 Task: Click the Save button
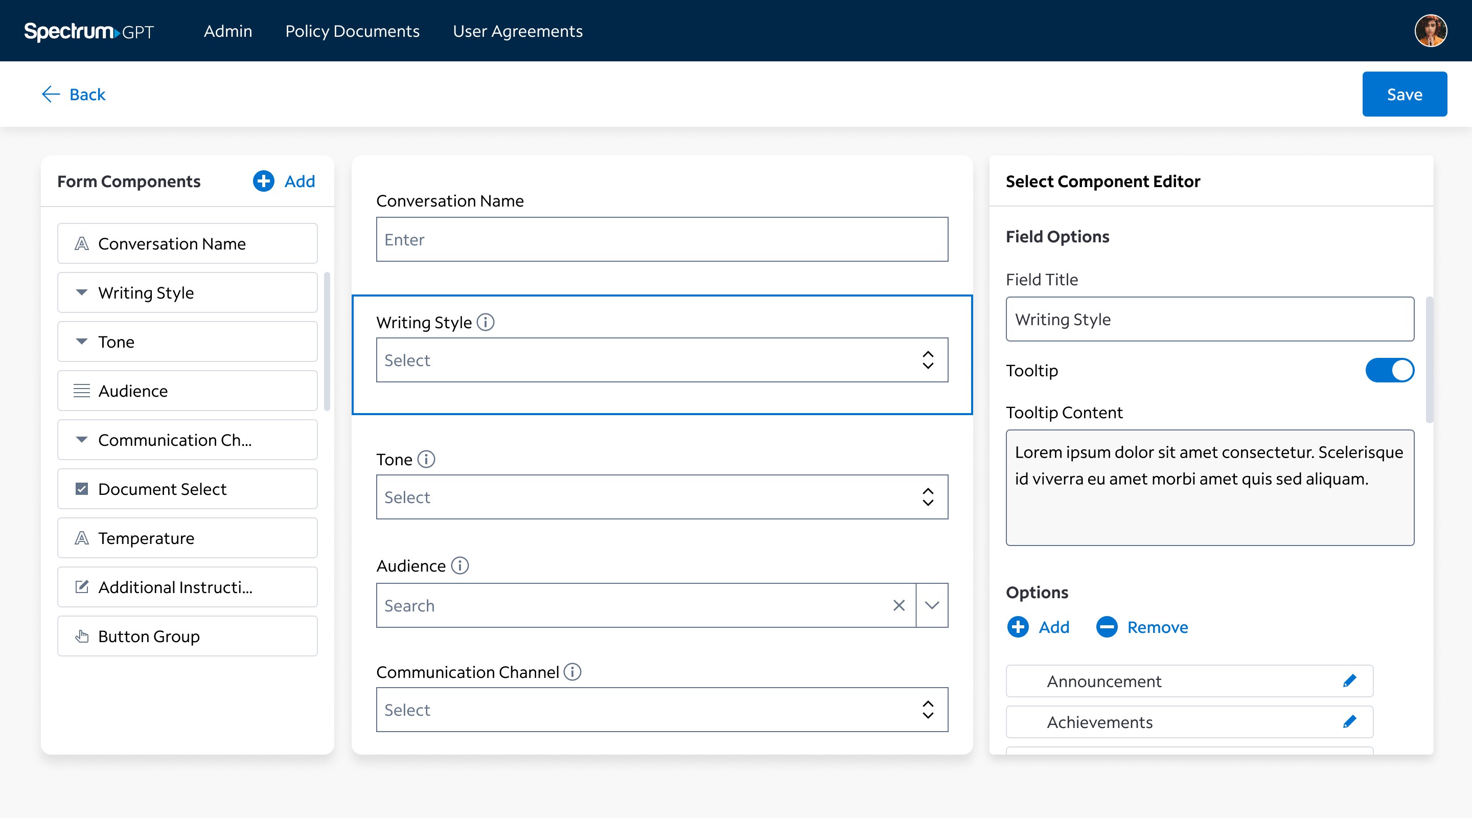click(x=1404, y=94)
